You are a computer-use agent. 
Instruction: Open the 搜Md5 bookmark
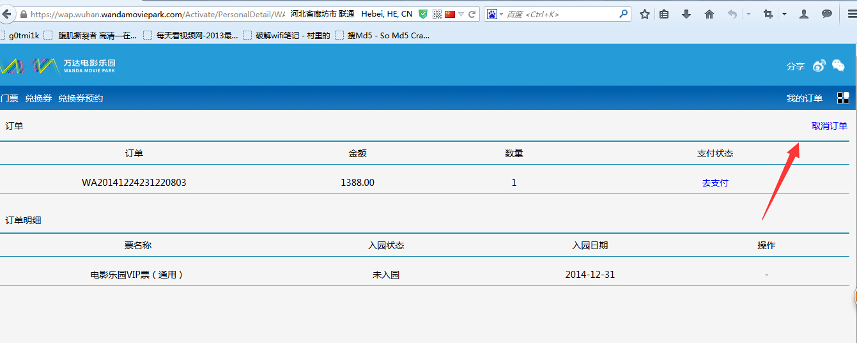pyautogui.click(x=382, y=36)
